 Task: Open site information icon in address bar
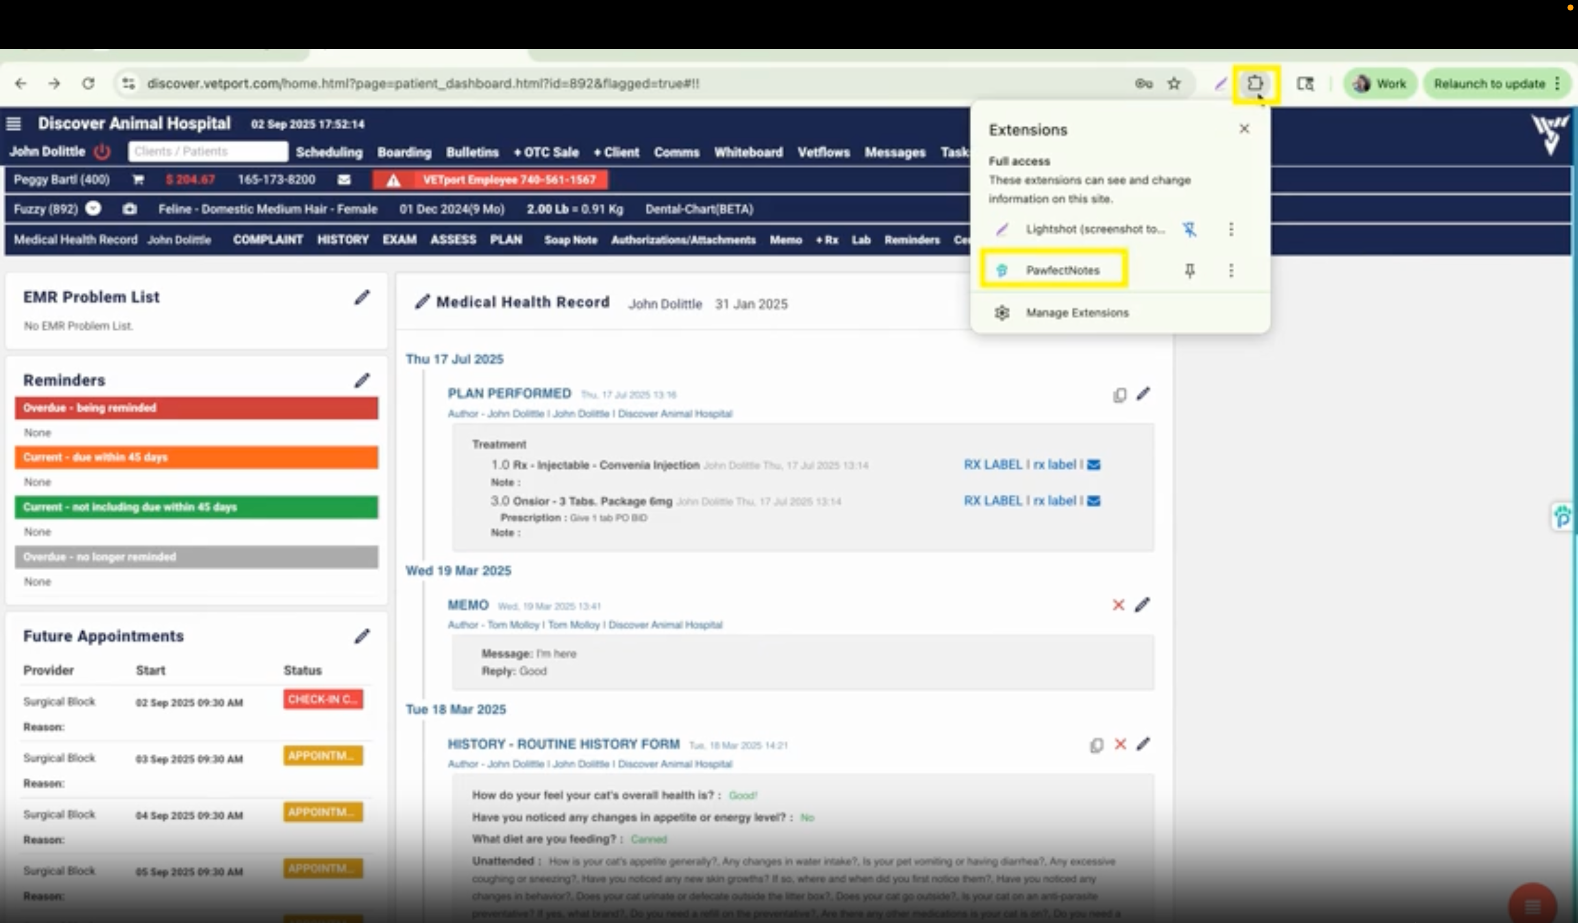(128, 83)
